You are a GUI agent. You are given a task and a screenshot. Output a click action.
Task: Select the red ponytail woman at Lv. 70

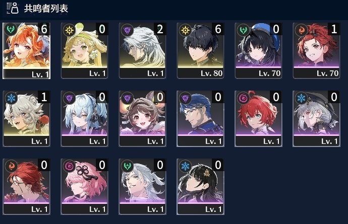click(x=316, y=51)
